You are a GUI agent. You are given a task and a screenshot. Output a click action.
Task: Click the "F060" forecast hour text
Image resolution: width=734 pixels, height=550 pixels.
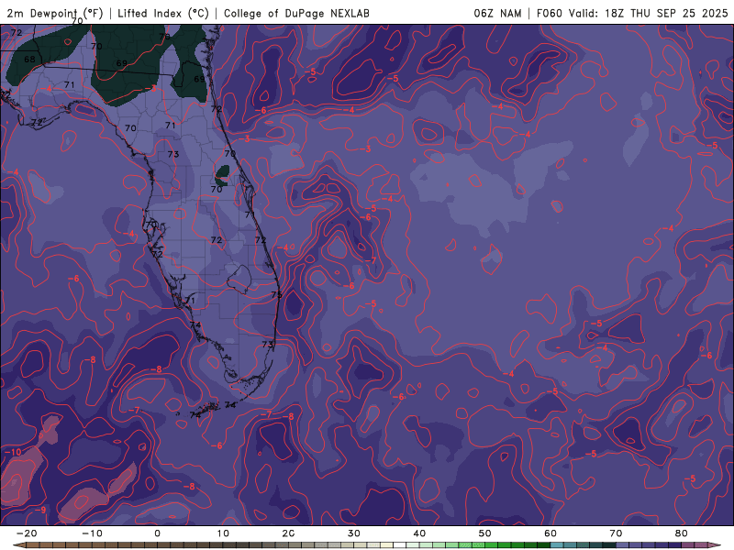coord(549,13)
